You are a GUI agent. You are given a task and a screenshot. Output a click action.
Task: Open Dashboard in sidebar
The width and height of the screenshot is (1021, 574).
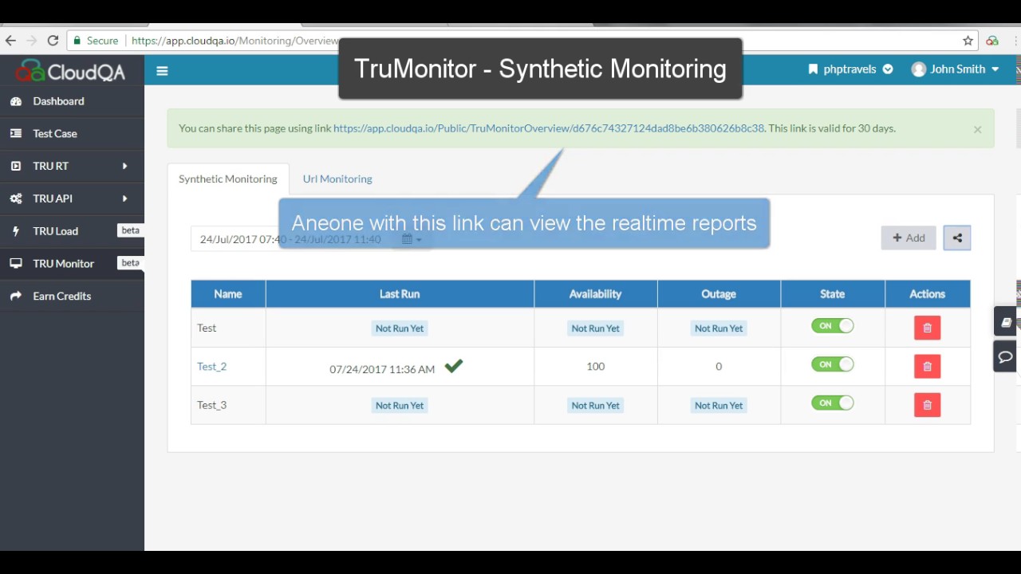[x=72, y=101]
